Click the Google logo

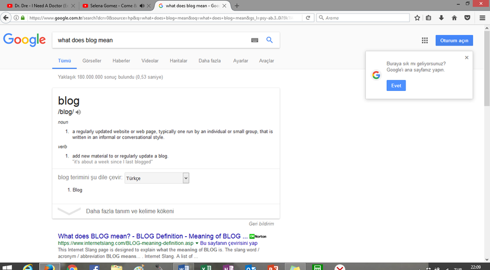coord(24,40)
